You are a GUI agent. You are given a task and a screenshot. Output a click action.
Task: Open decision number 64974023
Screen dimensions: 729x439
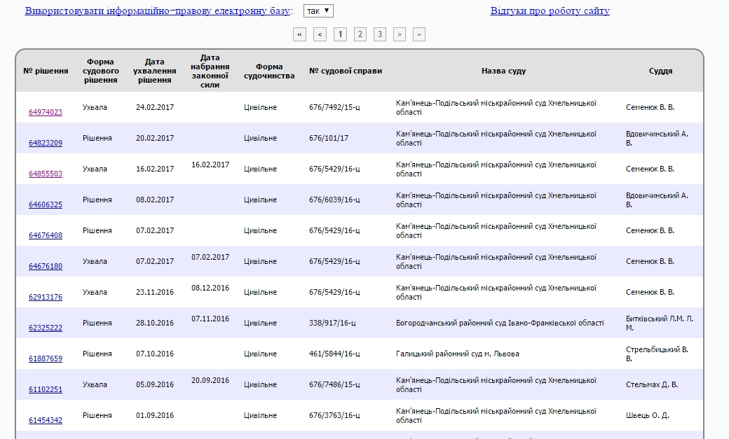point(46,112)
